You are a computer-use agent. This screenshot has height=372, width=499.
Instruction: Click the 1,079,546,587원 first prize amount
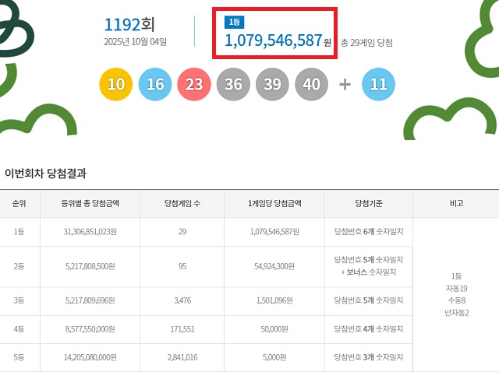tap(273, 40)
